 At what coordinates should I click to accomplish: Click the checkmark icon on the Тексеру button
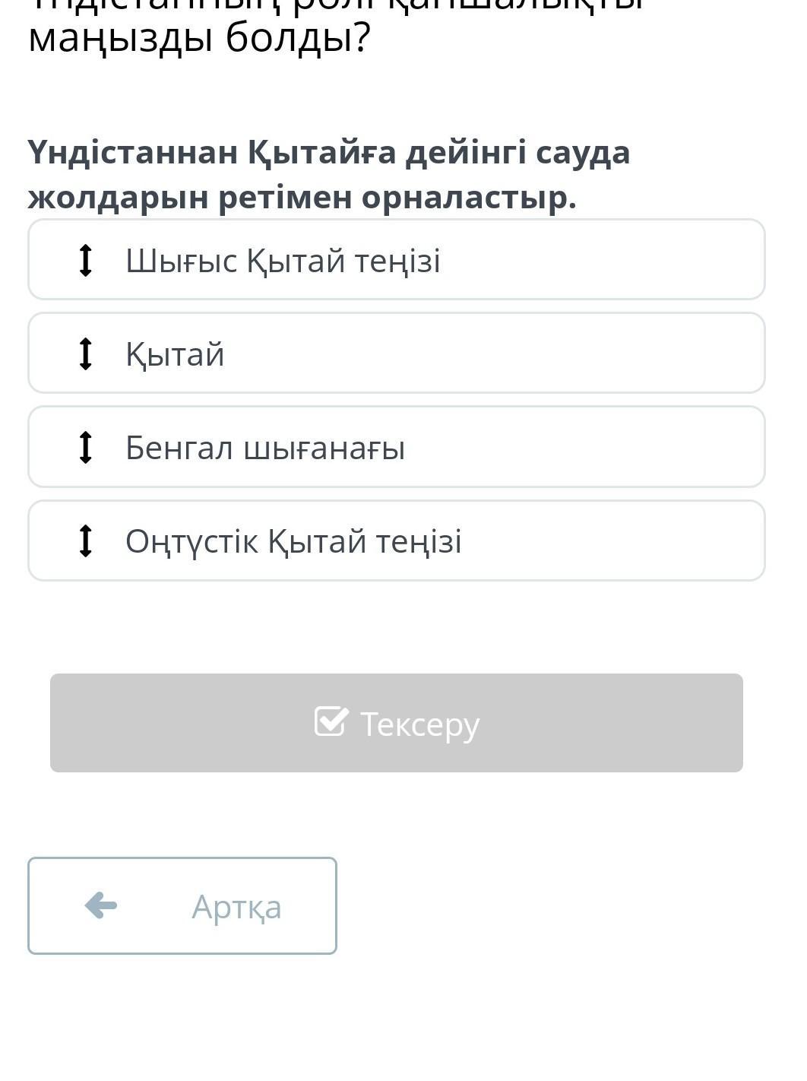tap(332, 721)
